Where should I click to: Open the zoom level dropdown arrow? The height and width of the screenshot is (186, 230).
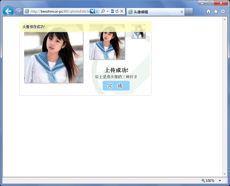point(220,181)
